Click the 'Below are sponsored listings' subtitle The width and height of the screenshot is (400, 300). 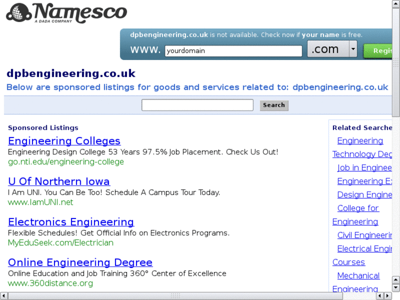click(x=197, y=88)
